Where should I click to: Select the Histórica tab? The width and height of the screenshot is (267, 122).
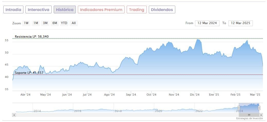tap(65, 10)
